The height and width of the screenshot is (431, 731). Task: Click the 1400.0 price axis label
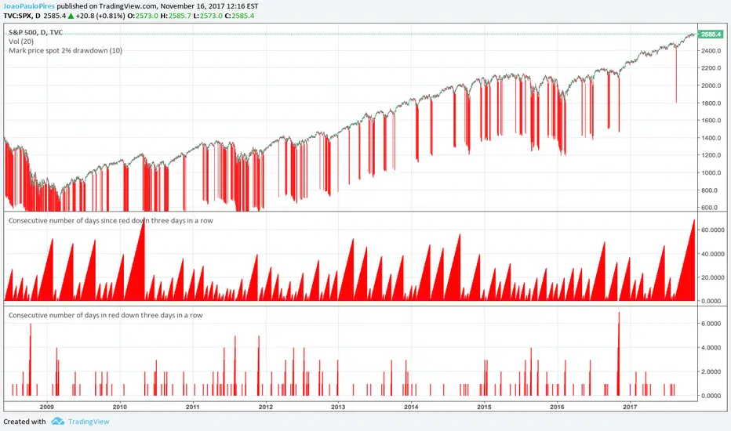point(711,138)
